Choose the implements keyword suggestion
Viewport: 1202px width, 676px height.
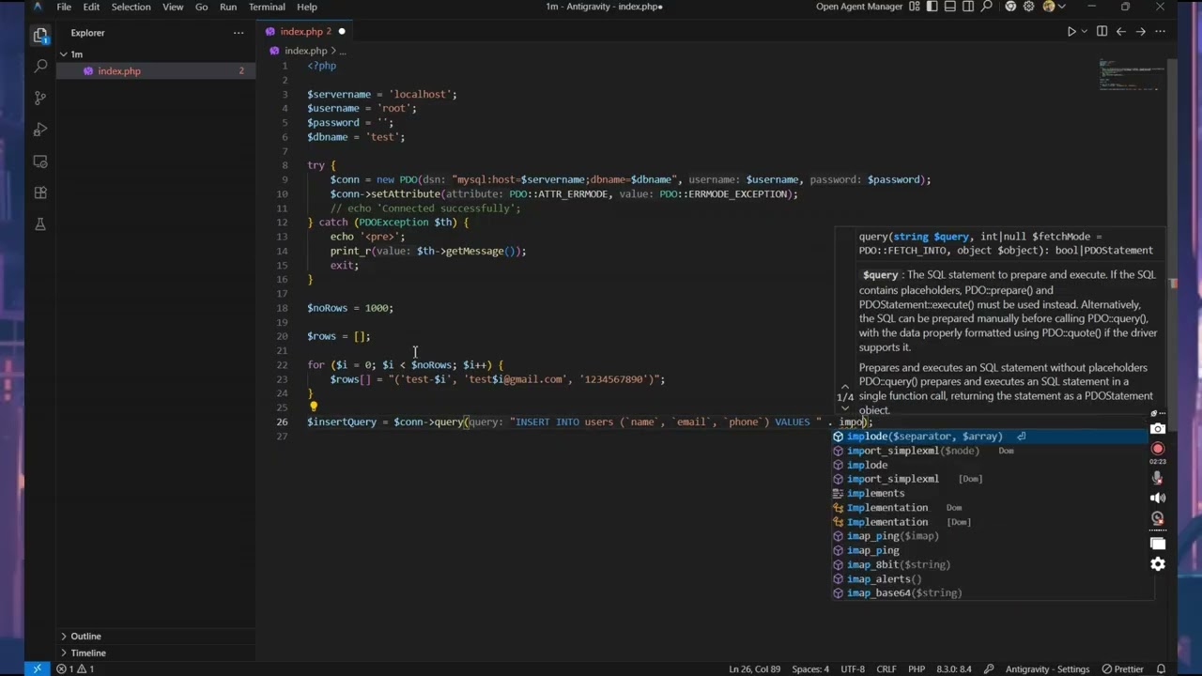pos(990,494)
